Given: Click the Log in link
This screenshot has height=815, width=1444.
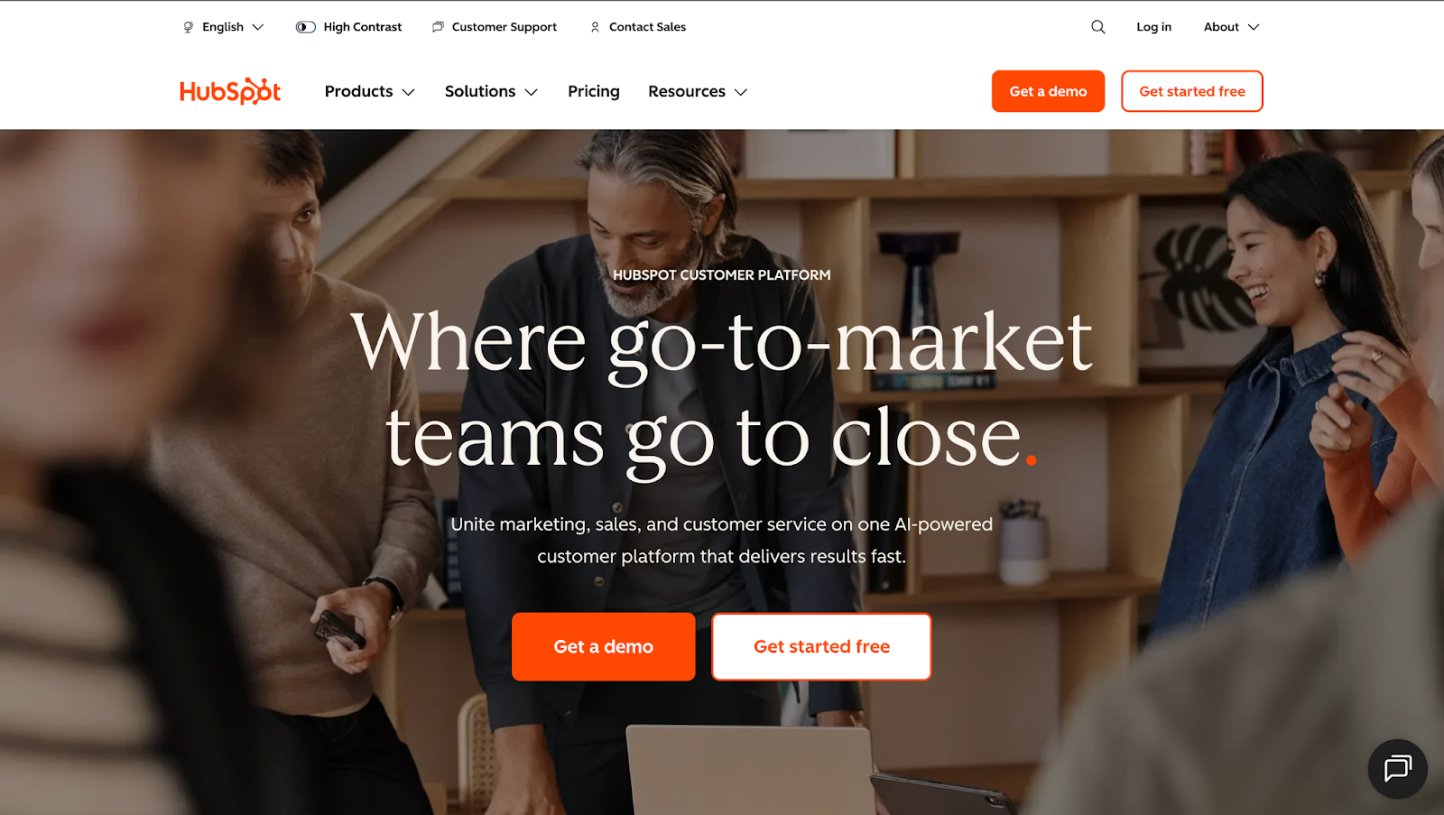Looking at the screenshot, I should 1153,27.
